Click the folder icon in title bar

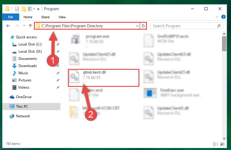[8, 9]
